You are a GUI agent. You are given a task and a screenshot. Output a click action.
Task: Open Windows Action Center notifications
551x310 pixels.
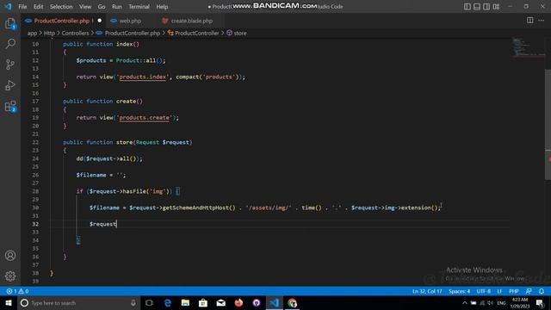click(x=540, y=303)
